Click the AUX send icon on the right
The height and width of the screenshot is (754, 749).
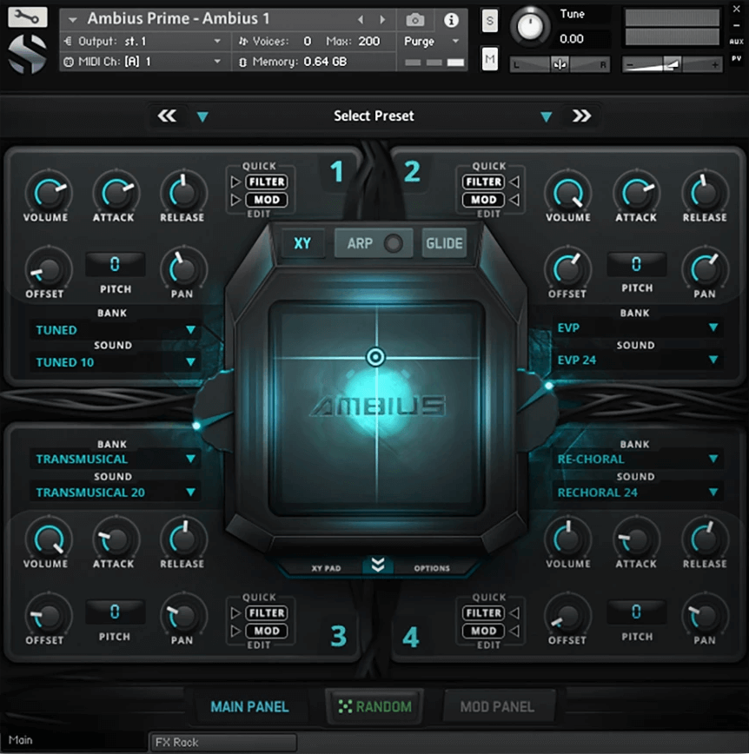[735, 39]
